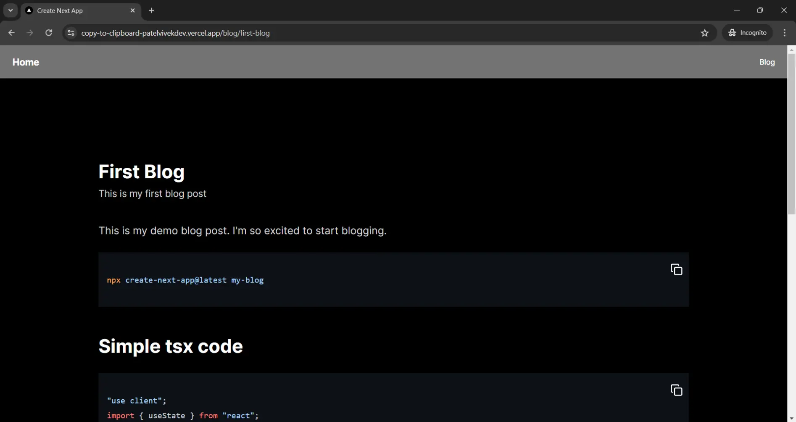This screenshot has width=796, height=422.
Task: Select the Create Next App tab
Action: click(x=81, y=11)
